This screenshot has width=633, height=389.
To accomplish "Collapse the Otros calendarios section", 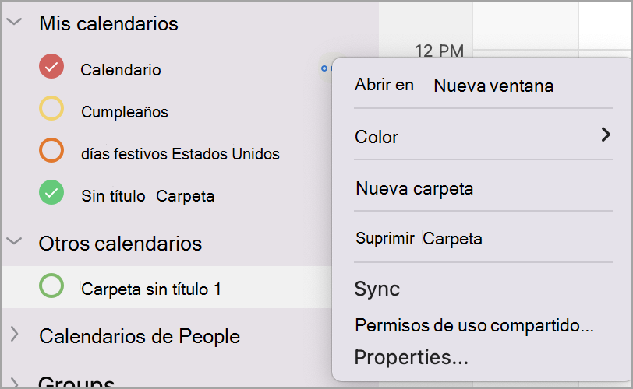I will (15, 241).
